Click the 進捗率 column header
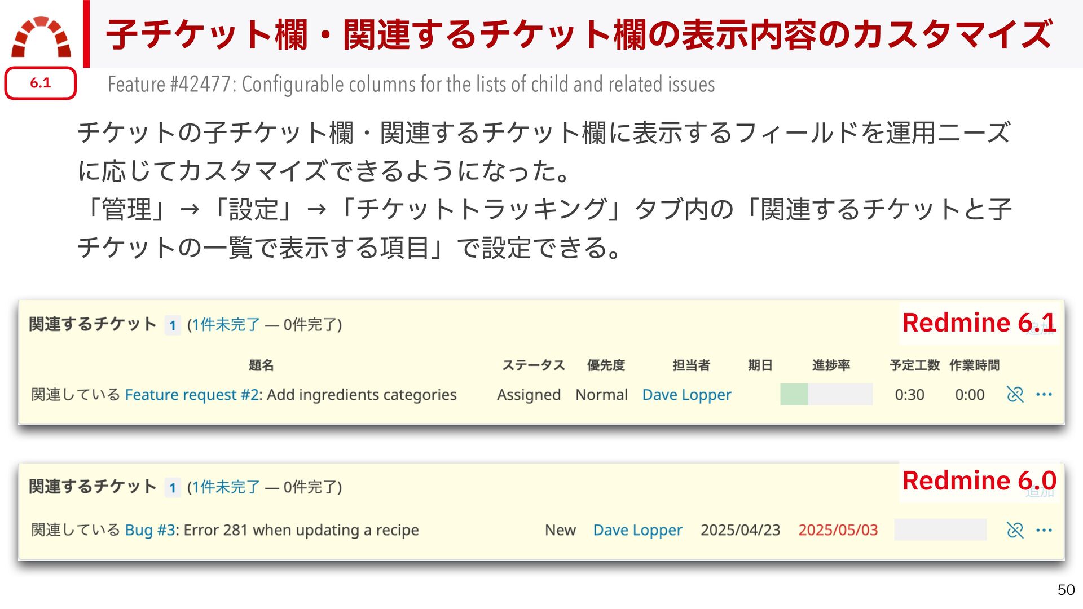1083x609 pixels. coord(830,365)
